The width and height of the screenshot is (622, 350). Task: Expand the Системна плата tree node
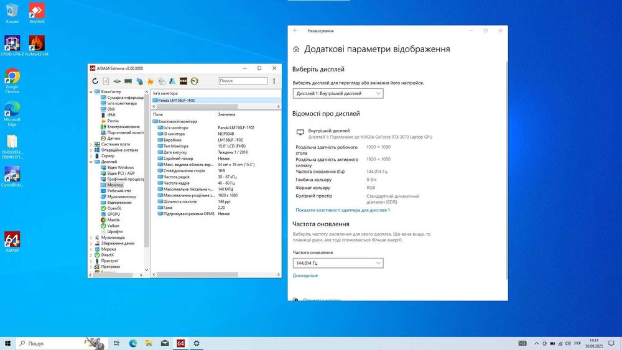[91, 144]
